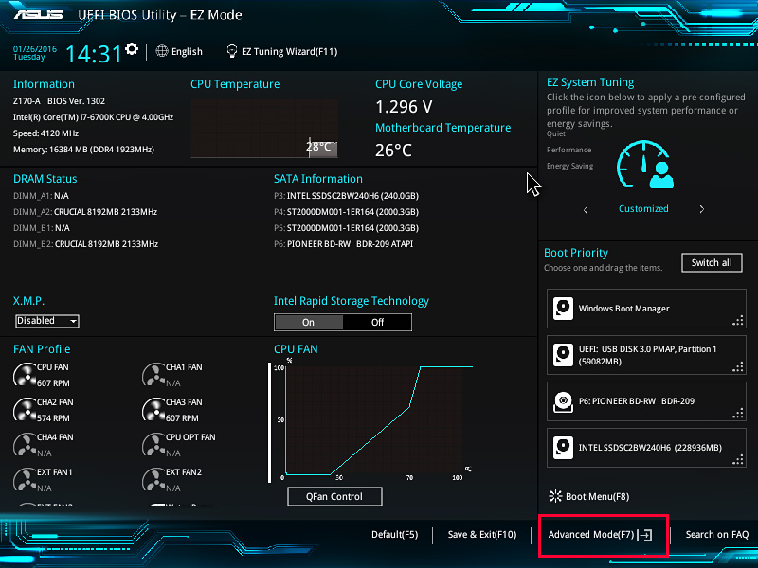
Task: Click the PIONEER BD-RW optical drive icon
Action: pos(563,401)
